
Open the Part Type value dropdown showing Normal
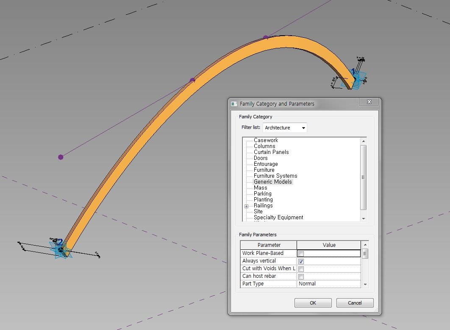(x=328, y=283)
